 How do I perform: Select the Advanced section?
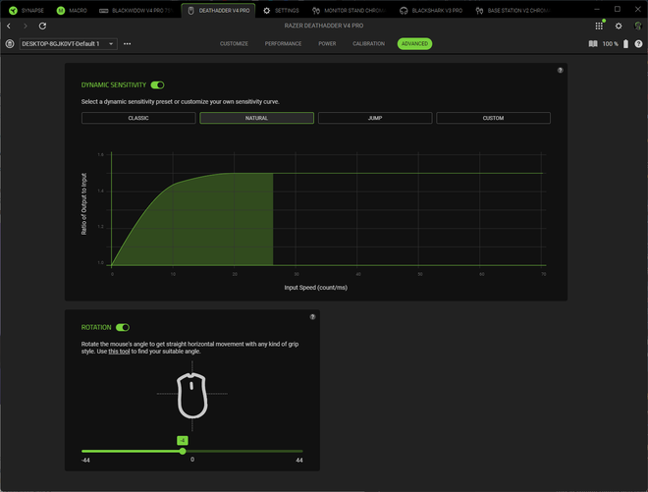(414, 43)
